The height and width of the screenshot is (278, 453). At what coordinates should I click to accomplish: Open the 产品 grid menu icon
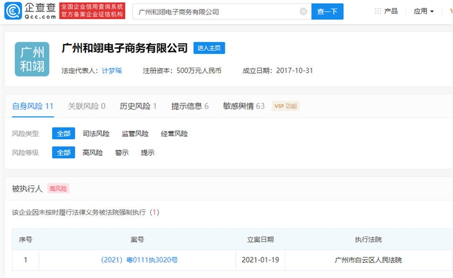click(x=378, y=11)
